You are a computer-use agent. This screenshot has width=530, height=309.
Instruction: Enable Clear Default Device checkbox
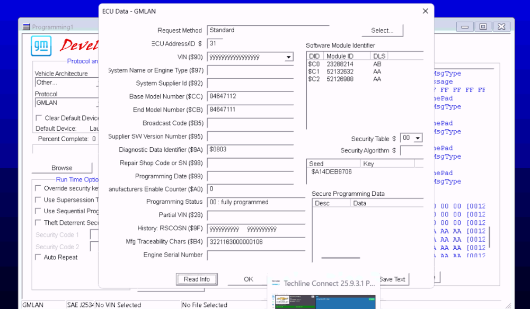[39, 118]
